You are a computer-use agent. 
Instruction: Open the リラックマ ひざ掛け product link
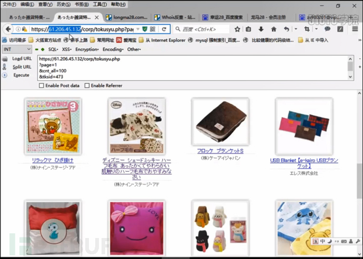pos(53,160)
